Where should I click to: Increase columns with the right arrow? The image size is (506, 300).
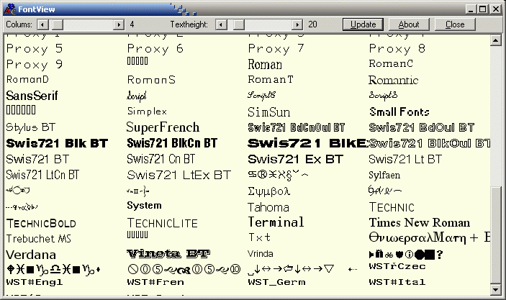pos(119,24)
